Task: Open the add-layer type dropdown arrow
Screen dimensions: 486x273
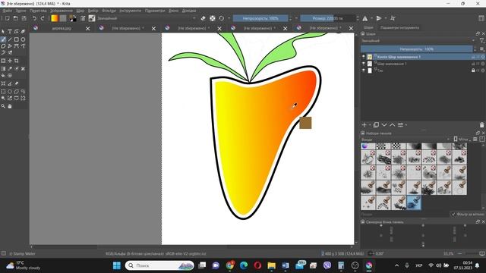Action: tap(370, 124)
